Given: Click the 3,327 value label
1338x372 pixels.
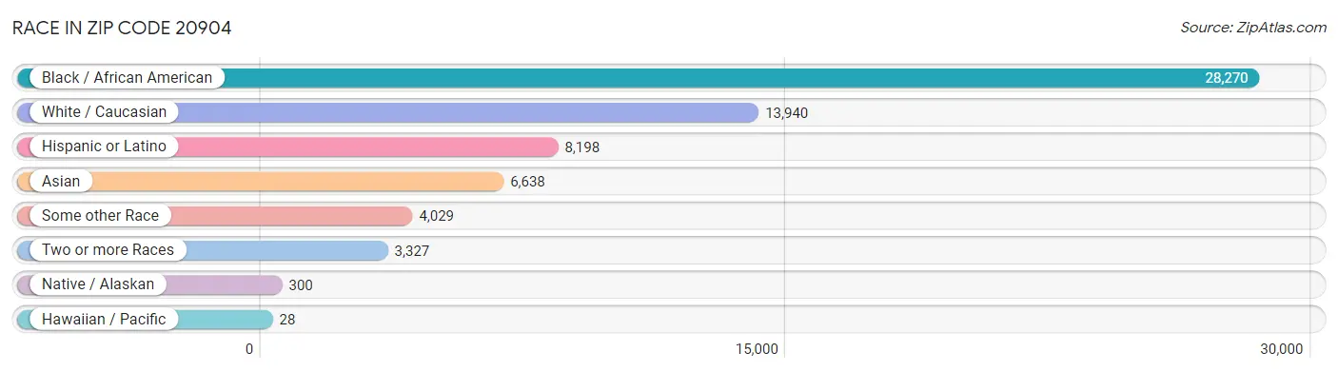Looking at the screenshot, I should (x=413, y=250).
